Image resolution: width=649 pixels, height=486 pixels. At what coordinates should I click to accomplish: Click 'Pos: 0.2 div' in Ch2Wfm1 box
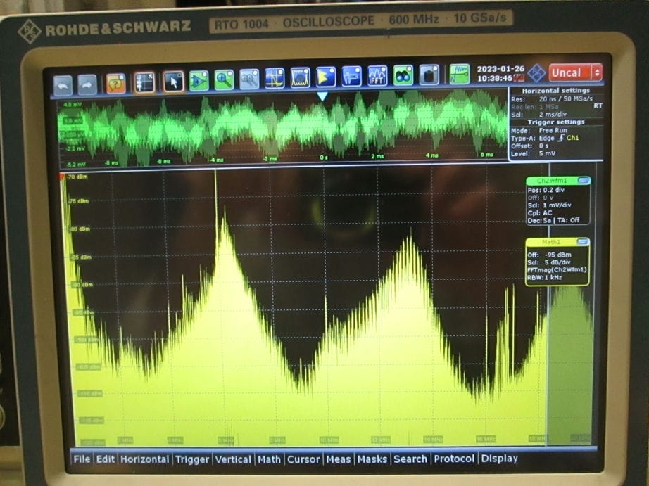coord(546,190)
